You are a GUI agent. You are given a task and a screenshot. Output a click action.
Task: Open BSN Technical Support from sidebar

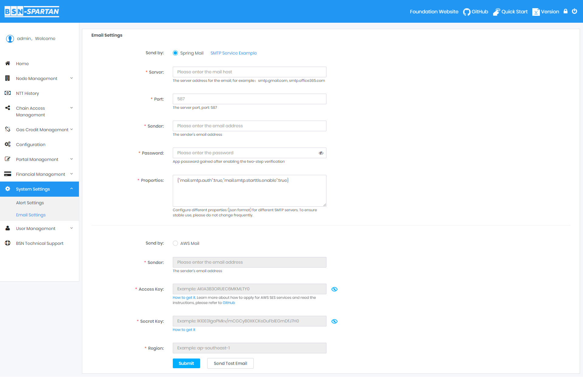pos(39,243)
